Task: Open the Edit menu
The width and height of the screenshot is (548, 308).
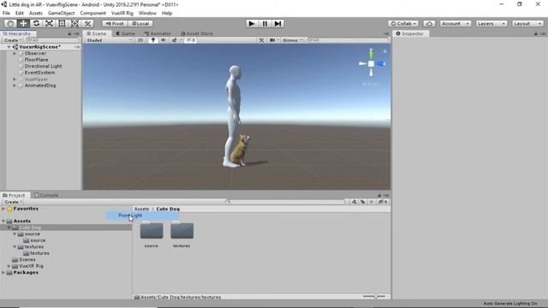Action: [20, 13]
